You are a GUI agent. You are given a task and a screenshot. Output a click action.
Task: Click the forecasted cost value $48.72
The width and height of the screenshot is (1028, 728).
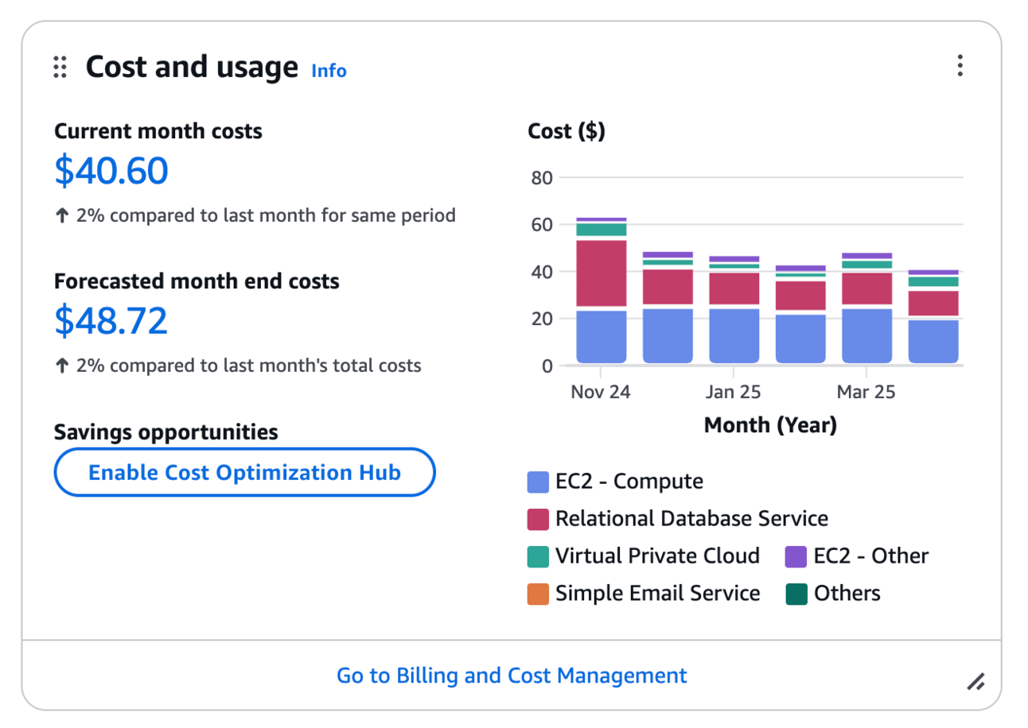pos(111,320)
